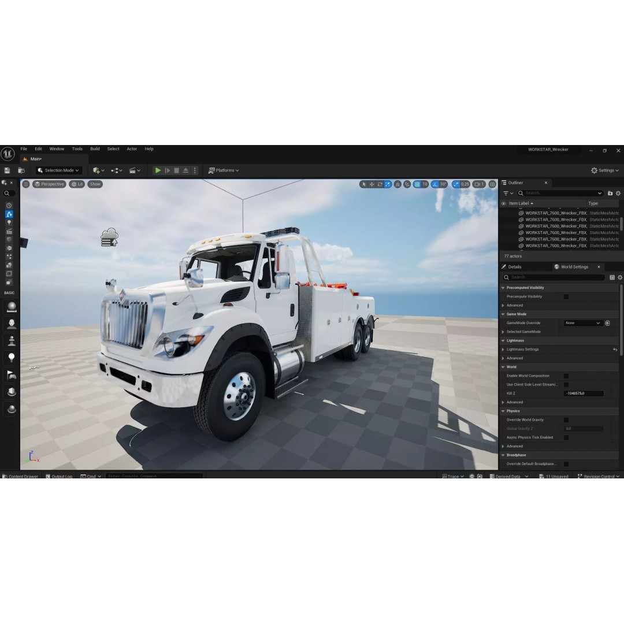This screenshot has width=624, height=624.
Task: Open the Cinematics dropdown in toolbar
Action: click(135, 170)
